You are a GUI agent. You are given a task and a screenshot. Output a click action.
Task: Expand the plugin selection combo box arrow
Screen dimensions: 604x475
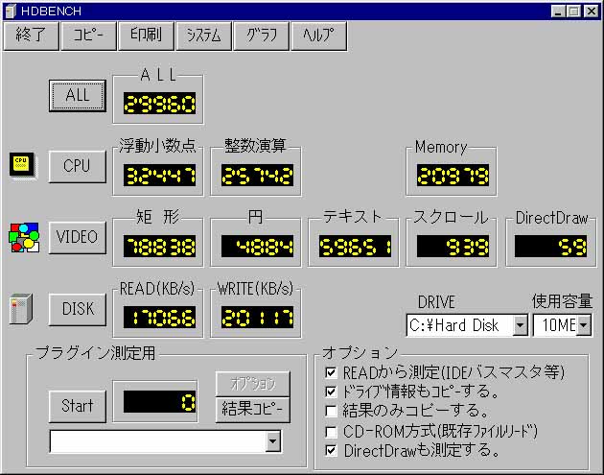272,441
